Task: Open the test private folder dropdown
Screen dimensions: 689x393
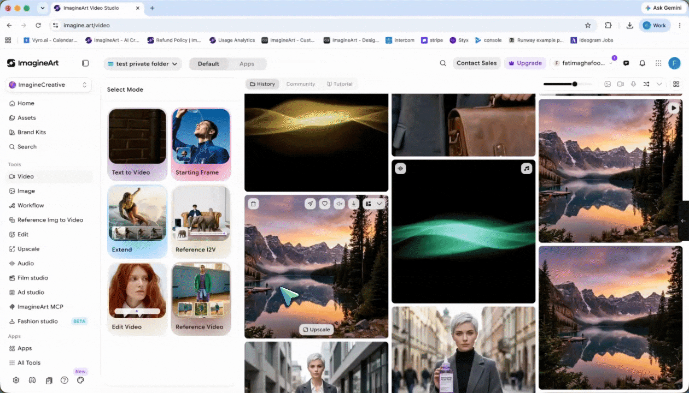Action: tap(143, 64)
